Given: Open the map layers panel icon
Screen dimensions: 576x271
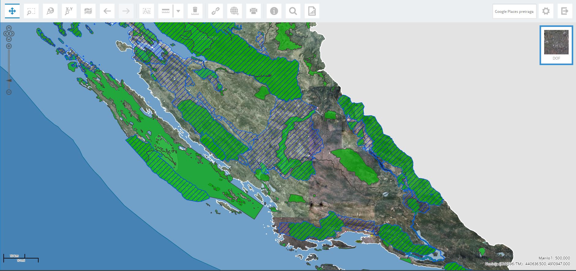Looking at the screenshot, I should coord(88,11).
